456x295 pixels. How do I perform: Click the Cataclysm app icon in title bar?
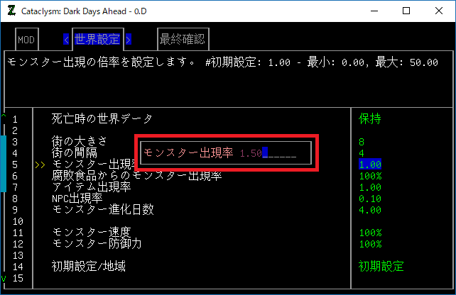(x=11, y=11)
